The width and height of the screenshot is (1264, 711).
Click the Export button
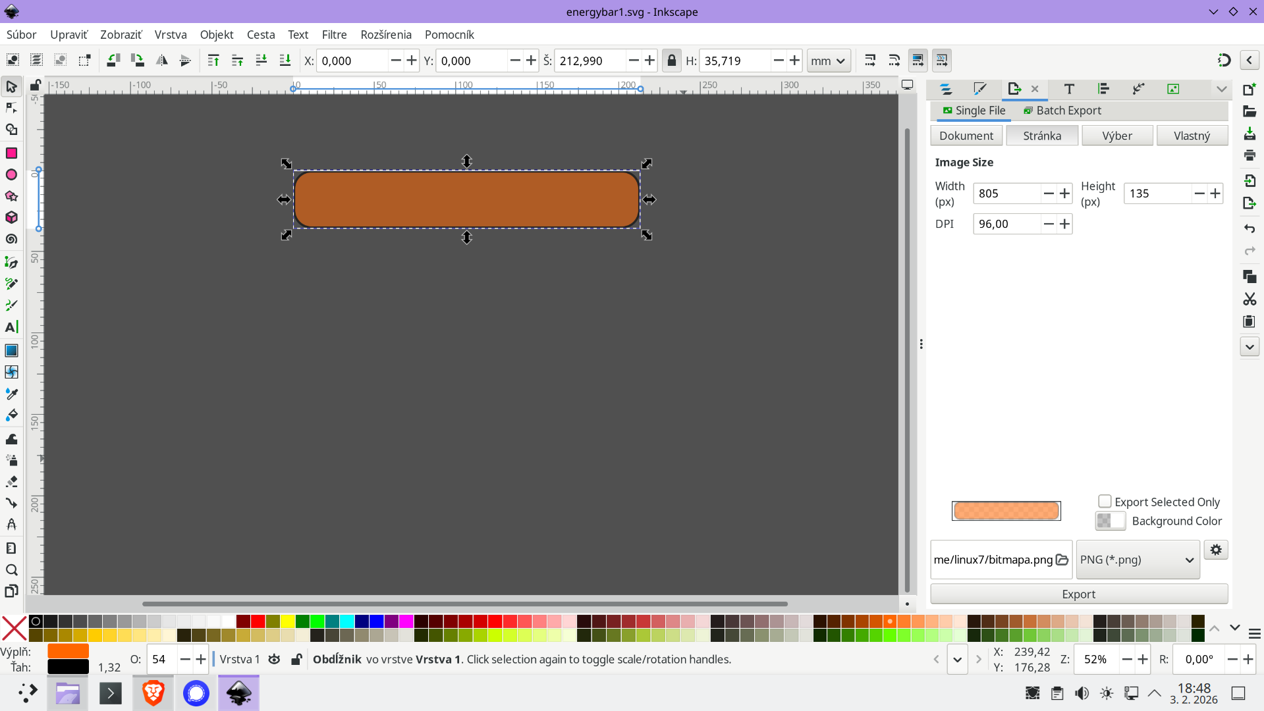(1078, 594)
